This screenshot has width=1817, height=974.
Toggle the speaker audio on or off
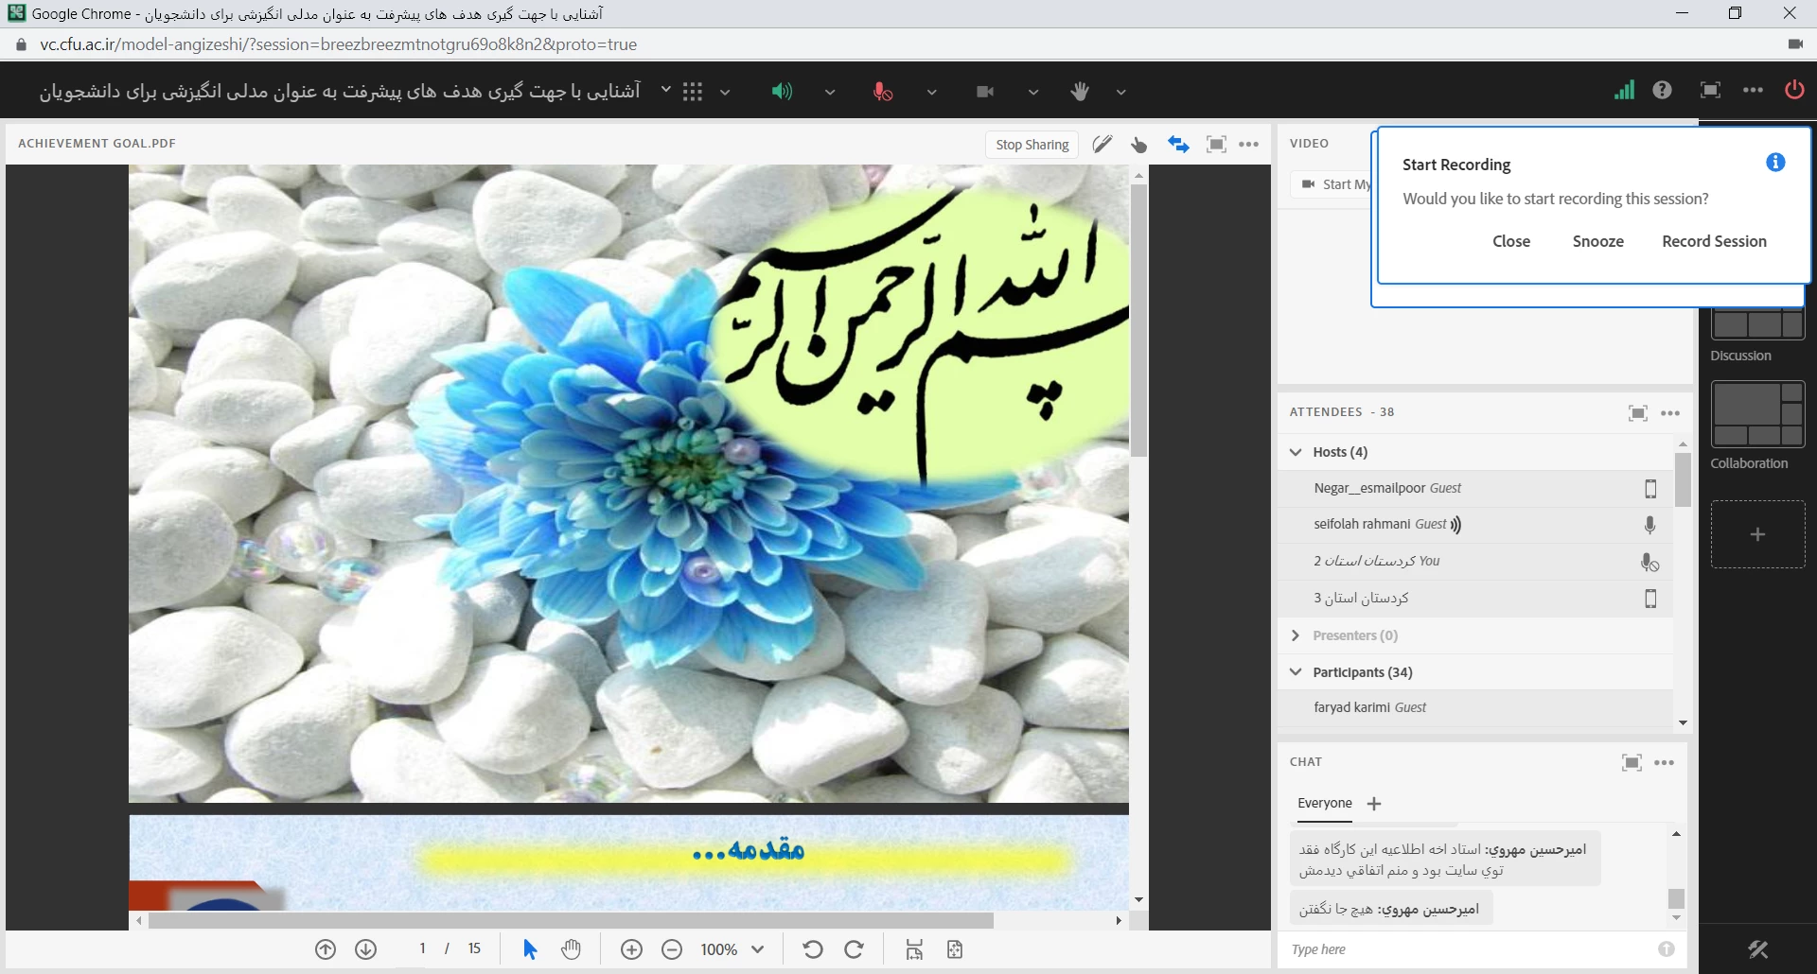(x=781, y=92)
